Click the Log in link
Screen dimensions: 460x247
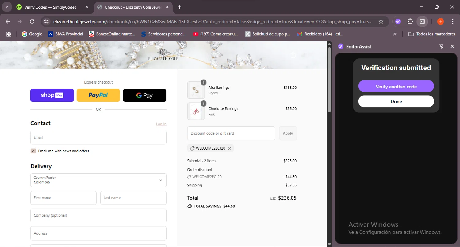click(x=161, y=124)
